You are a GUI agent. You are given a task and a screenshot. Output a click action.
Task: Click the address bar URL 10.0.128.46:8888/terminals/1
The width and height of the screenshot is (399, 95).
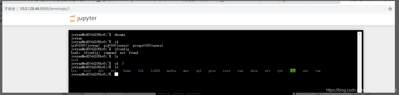click(x=45, y=9)
